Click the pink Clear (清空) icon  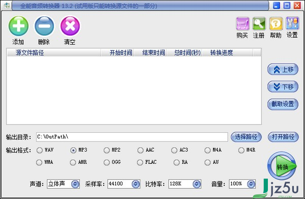coord(70,26)
